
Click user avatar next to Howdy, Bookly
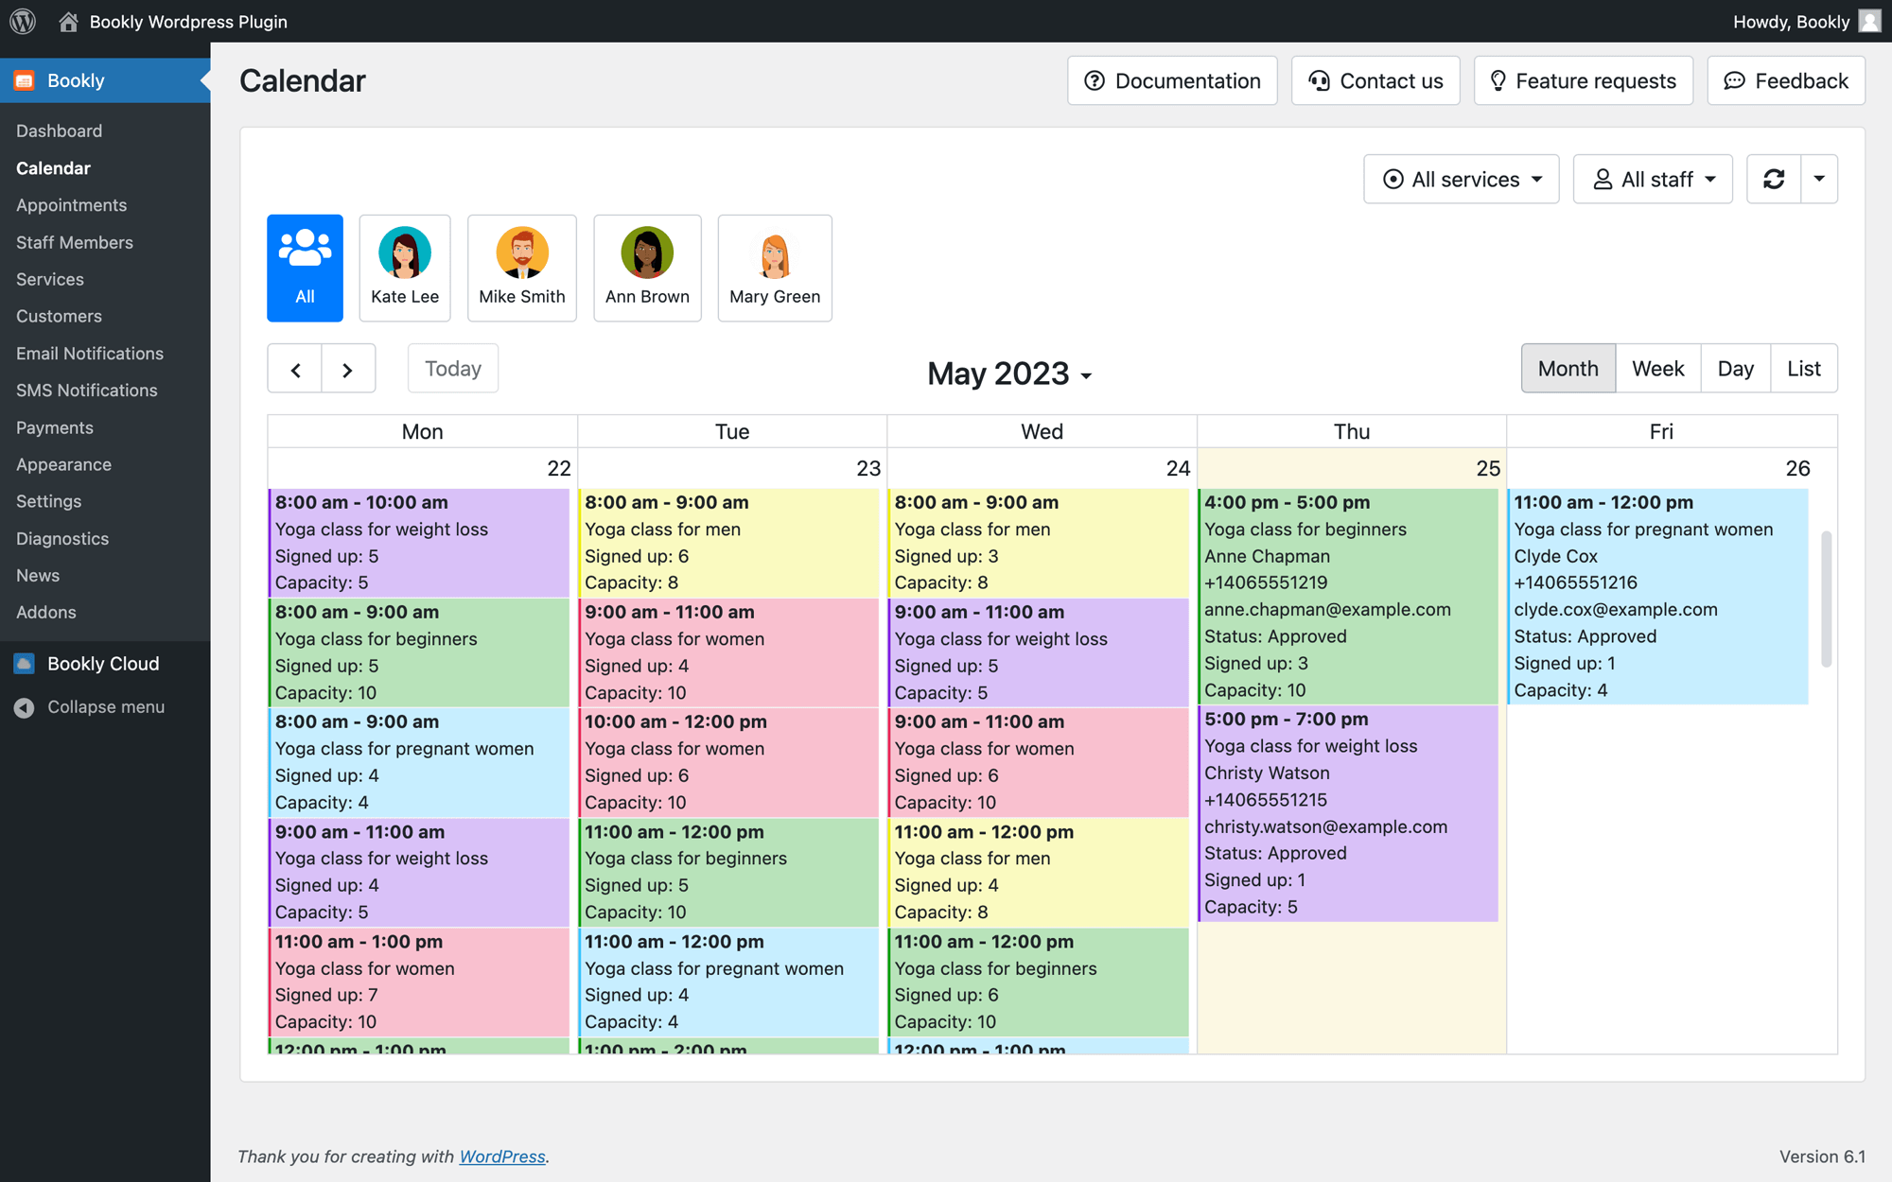(1869, 21)
